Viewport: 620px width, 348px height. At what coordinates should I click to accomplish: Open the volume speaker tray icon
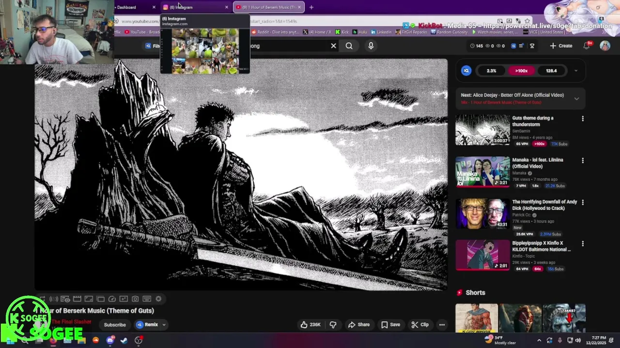[x=578, y=340]
